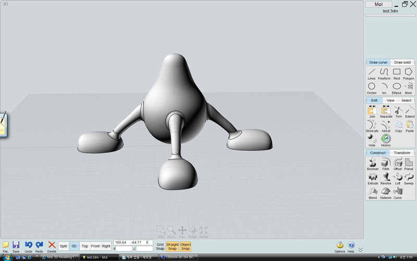The height and width of the screenshot is (261, 417).
Task: Undo the last action
Action: click(29, 246)
